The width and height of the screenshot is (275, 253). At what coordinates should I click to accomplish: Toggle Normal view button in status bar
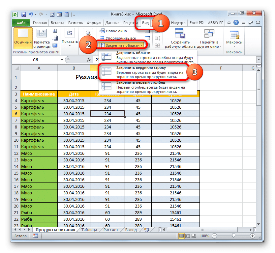coord(182,236)
